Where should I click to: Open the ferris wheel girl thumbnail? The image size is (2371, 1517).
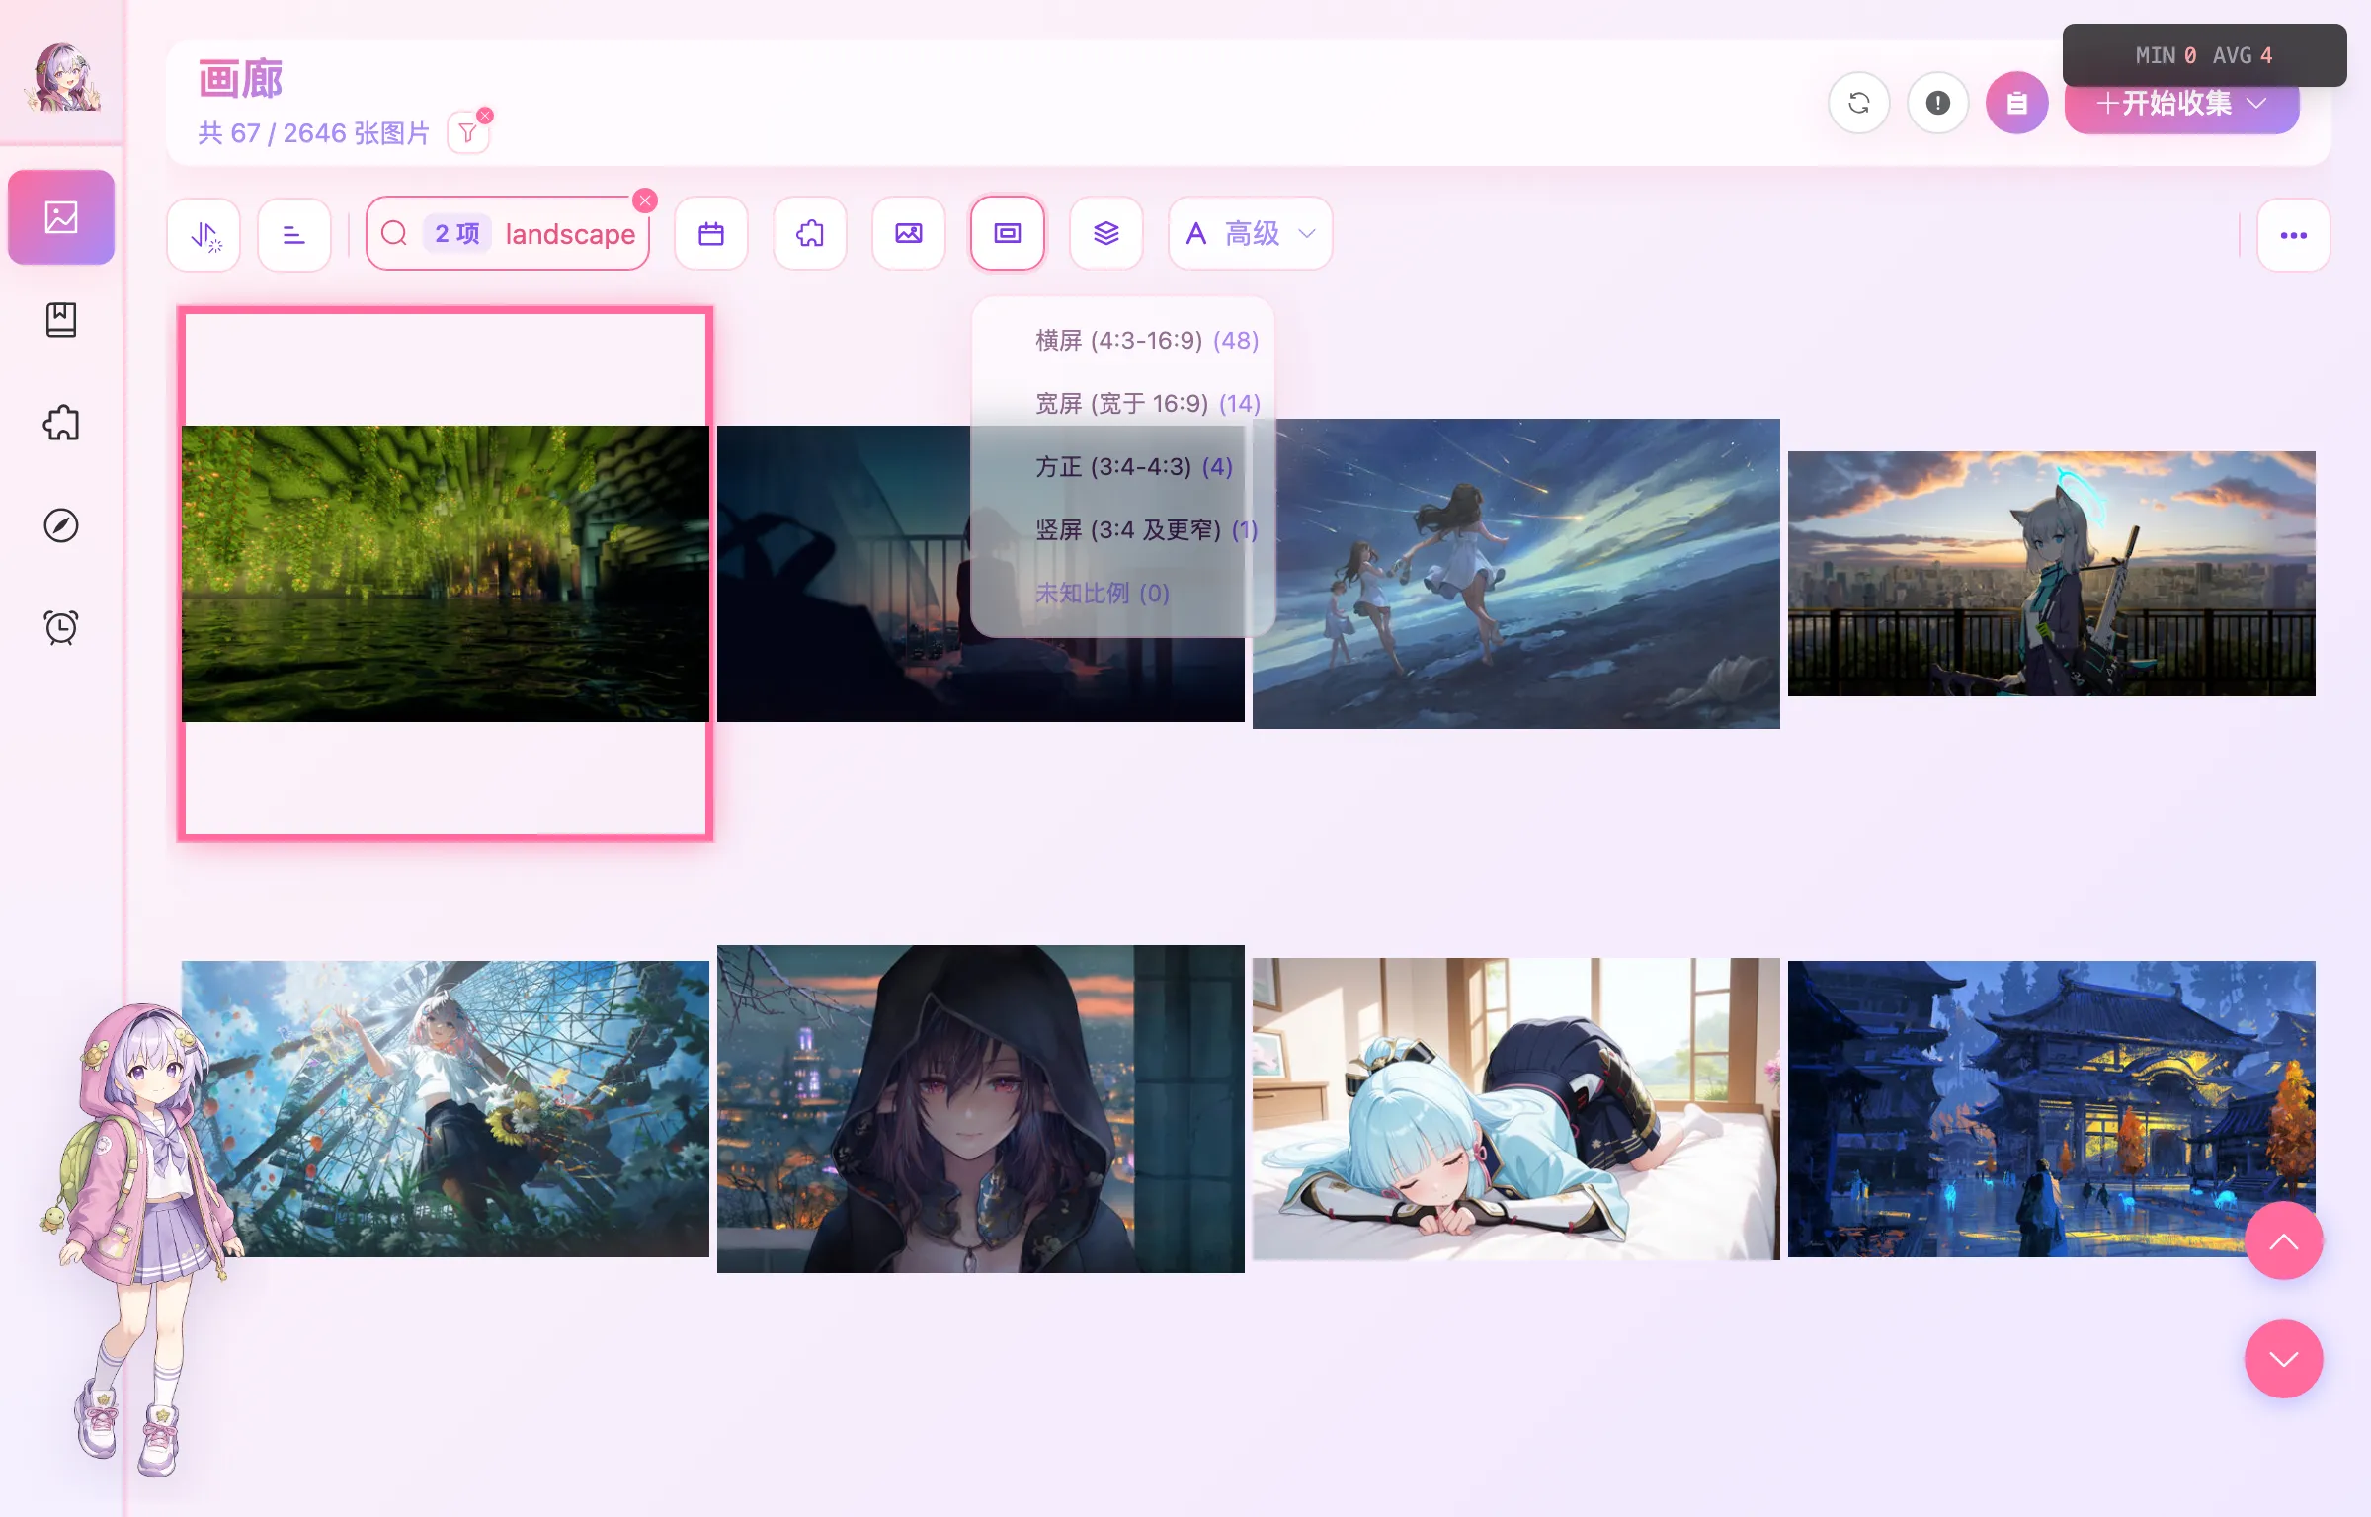tap(446, 1109)
